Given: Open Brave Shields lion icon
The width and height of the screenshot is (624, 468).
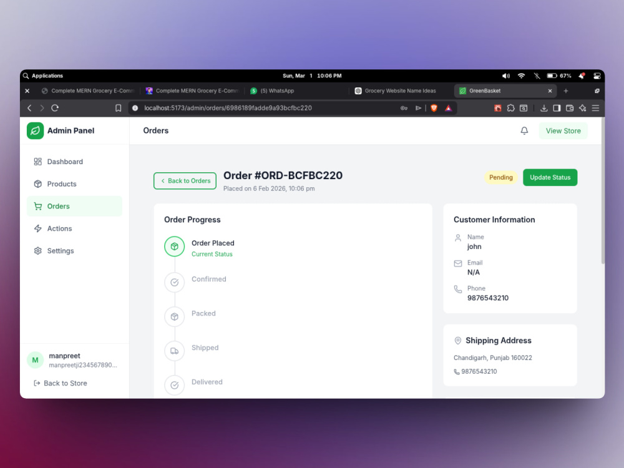Looking at the screenshot, I should click(434, 108).
